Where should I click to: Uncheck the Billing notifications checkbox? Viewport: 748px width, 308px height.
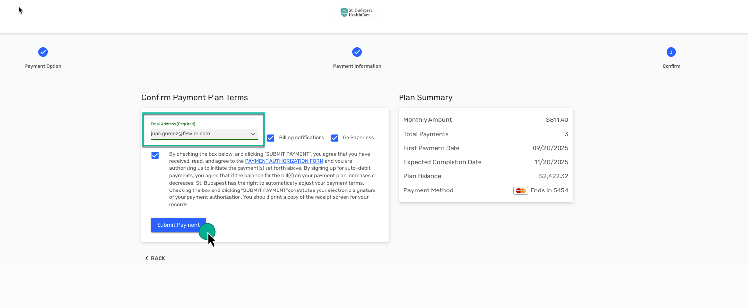click(271, 138)
